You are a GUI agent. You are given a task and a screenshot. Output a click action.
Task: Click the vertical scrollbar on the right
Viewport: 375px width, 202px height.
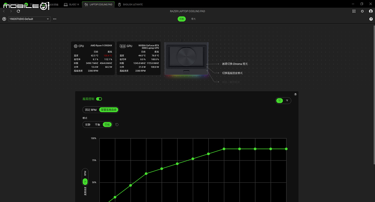374,94
